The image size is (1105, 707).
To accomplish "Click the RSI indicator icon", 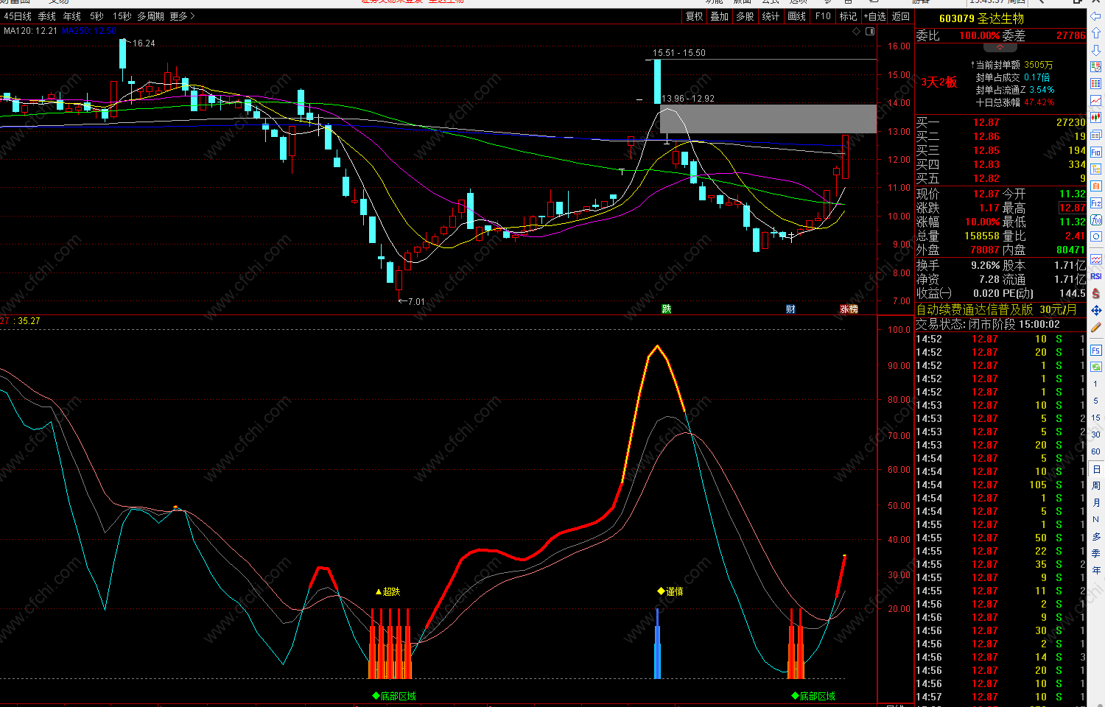I will click(1096, 276).
